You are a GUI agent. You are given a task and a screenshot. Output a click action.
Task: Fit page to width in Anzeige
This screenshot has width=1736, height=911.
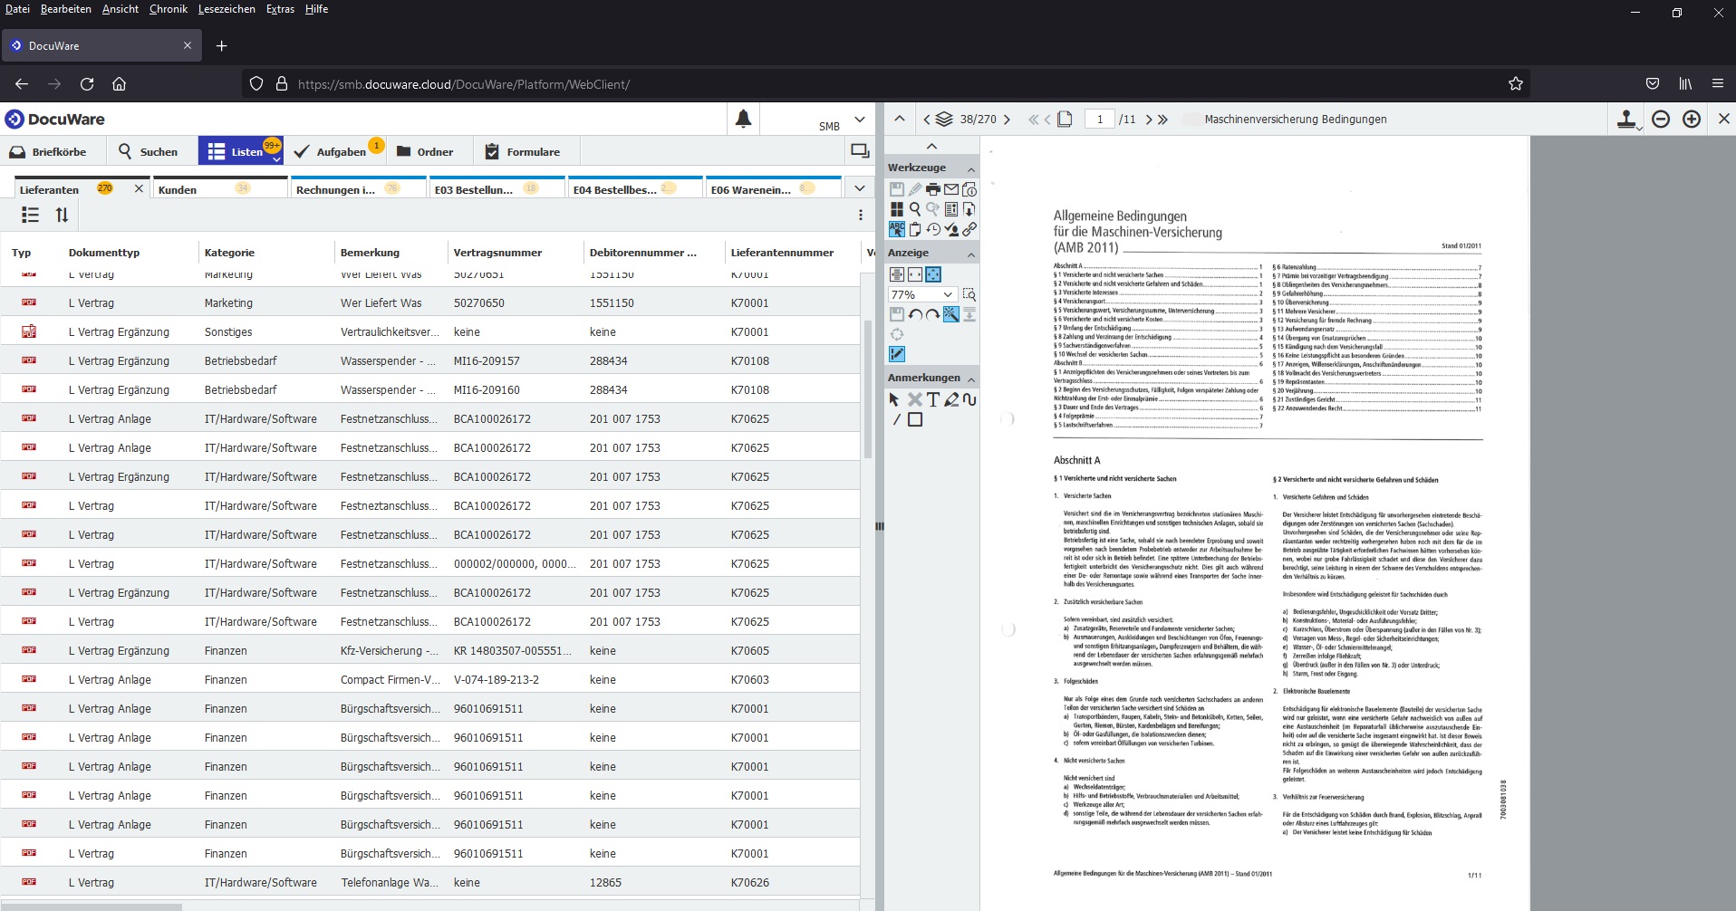pos(914,274)
